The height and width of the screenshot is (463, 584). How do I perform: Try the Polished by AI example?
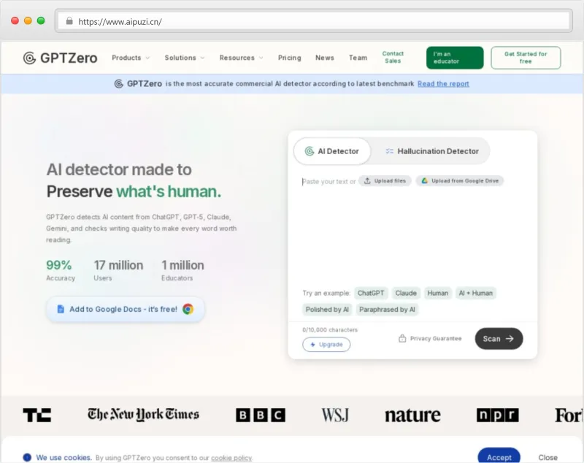327,310
